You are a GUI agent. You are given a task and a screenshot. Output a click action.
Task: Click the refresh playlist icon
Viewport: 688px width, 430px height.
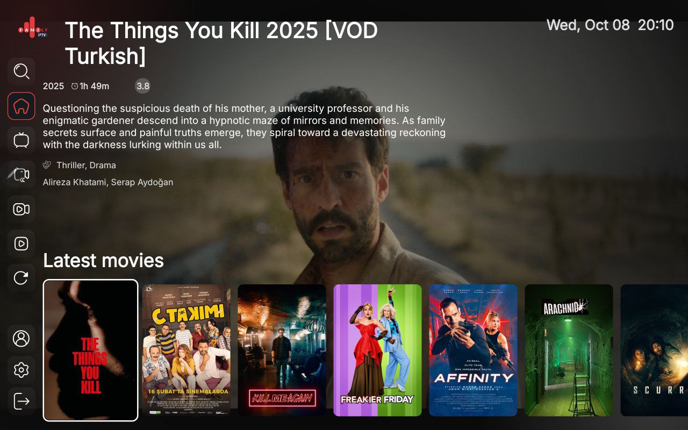click(21, 278)
